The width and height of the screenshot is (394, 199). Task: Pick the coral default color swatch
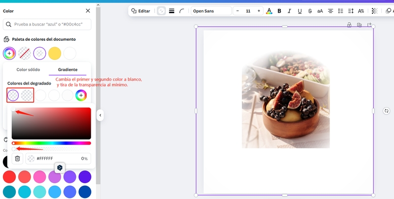[25, 177]
